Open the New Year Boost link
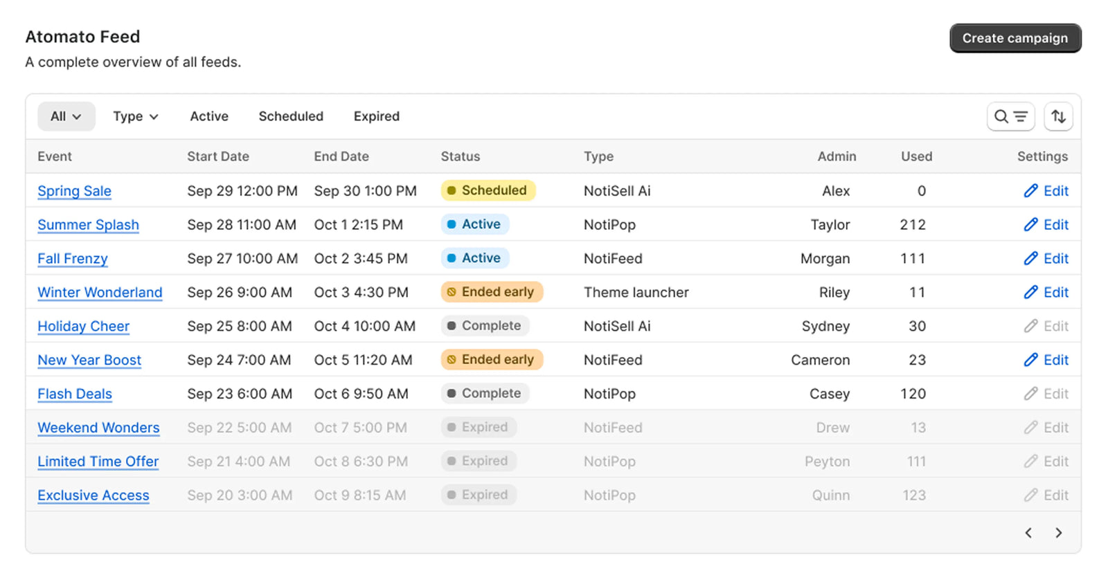 (89, 361)
